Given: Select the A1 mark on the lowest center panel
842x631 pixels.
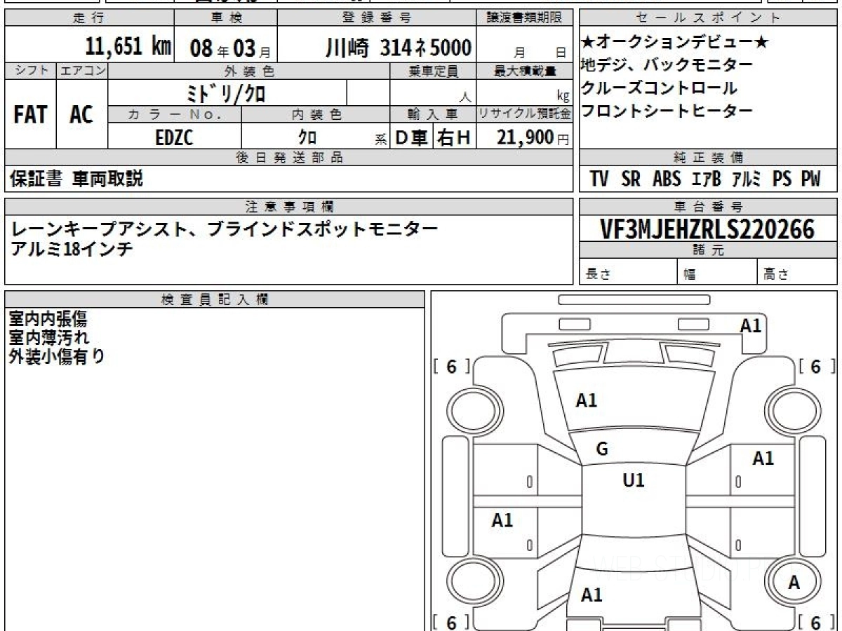Looking at the screenshot, I should click(592, 595).
